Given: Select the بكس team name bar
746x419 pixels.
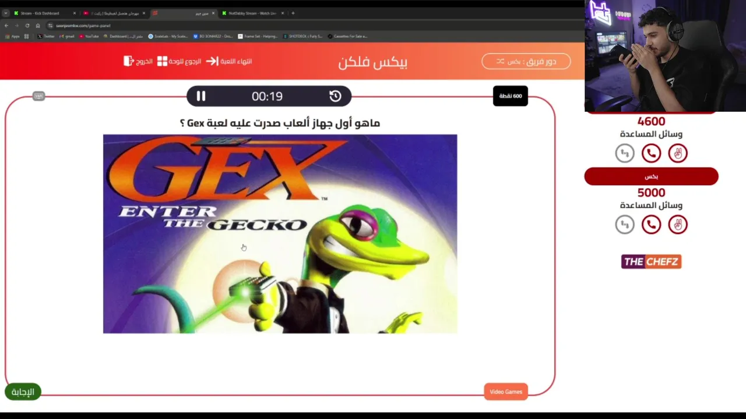Looking at the screenshot, I should pos(651,176).
